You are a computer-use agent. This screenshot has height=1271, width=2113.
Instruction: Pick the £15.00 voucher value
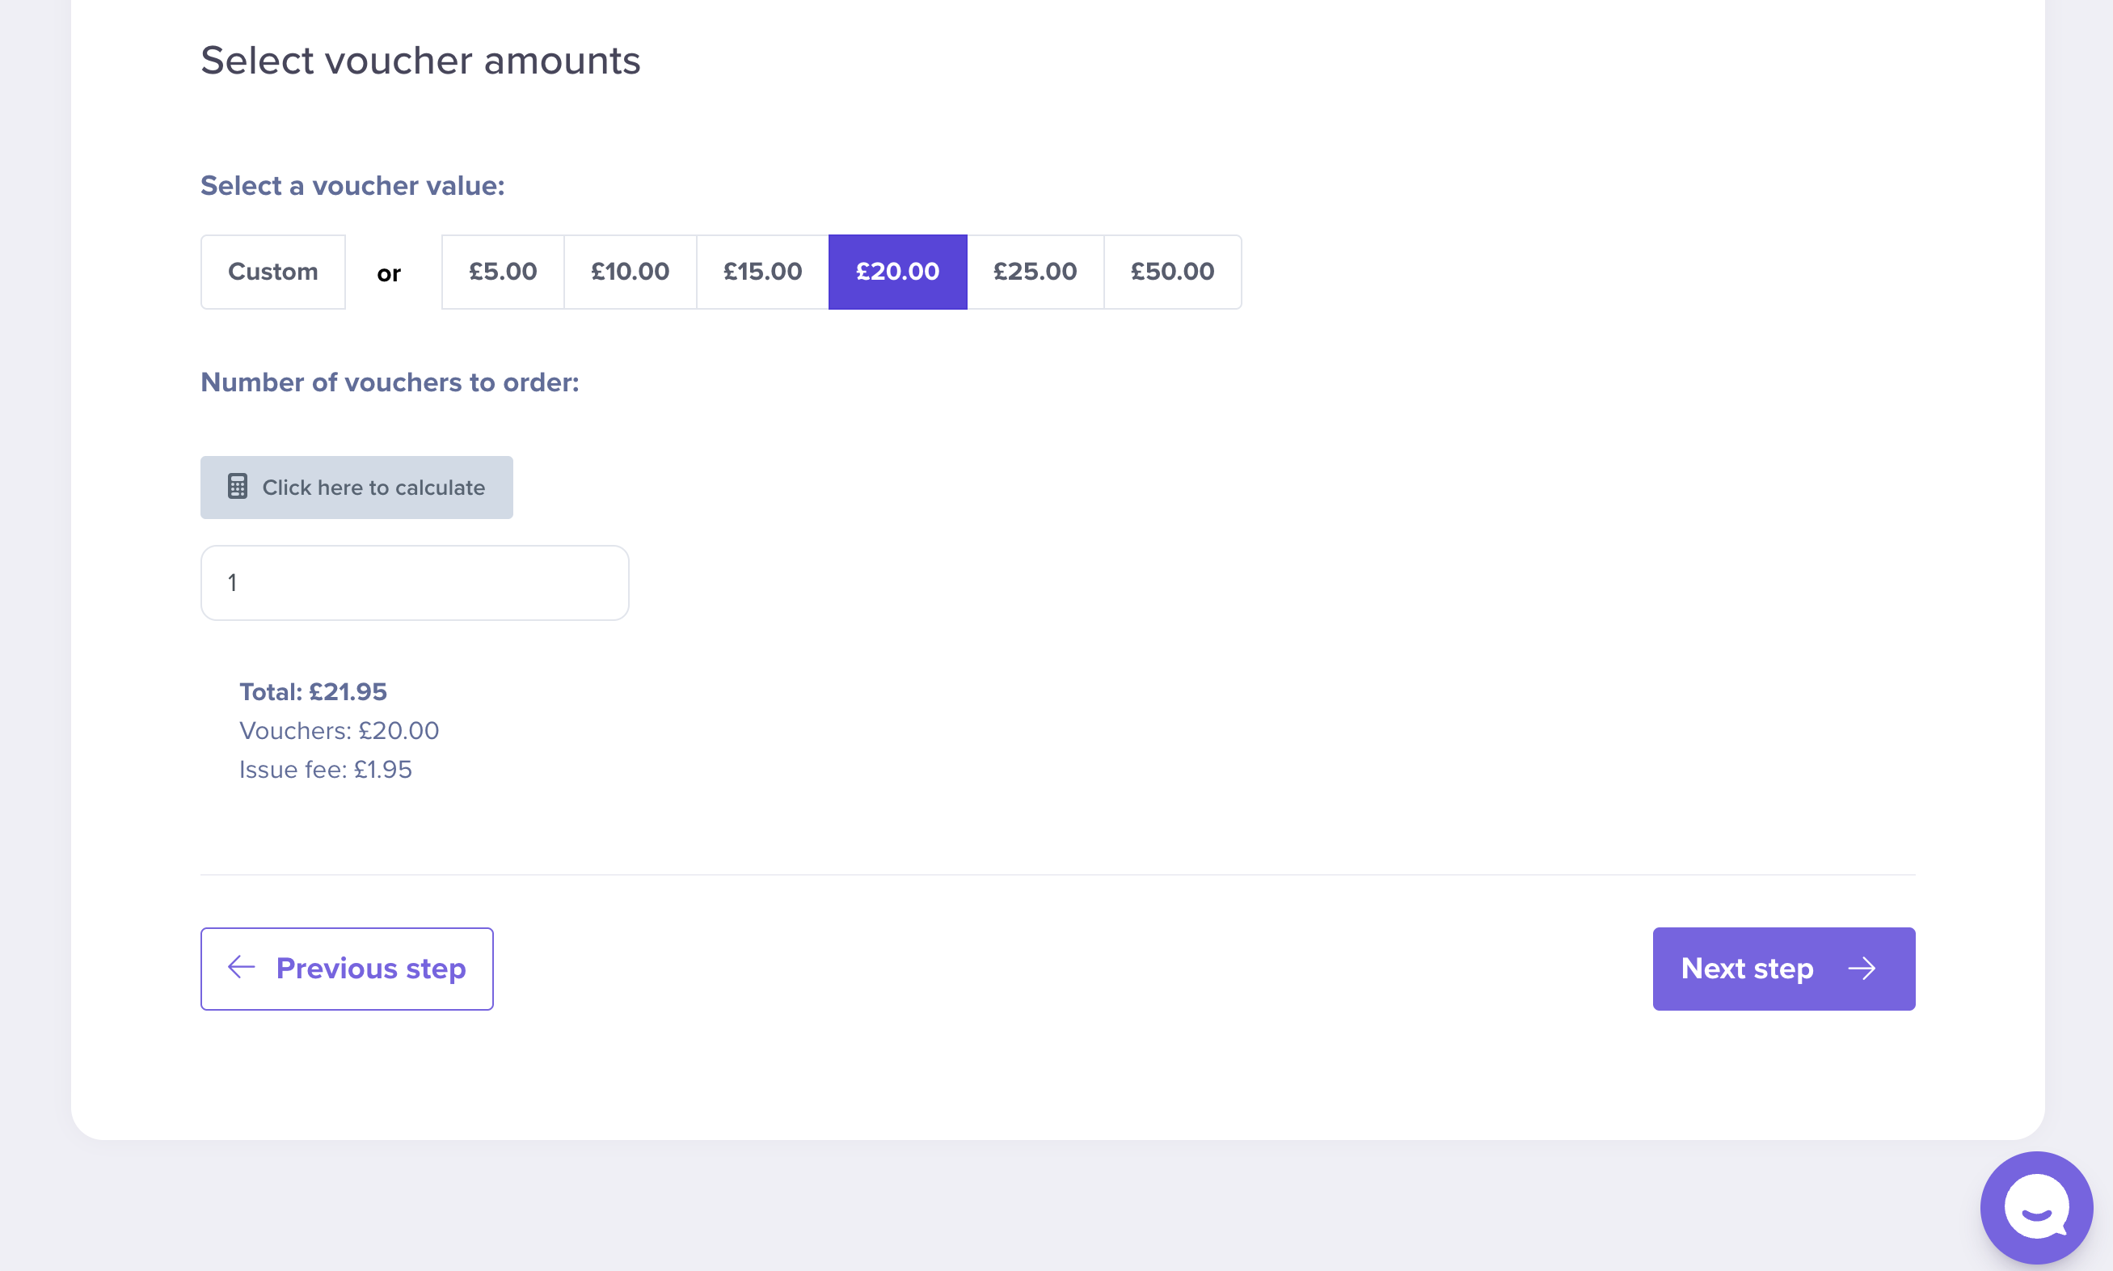762,272
